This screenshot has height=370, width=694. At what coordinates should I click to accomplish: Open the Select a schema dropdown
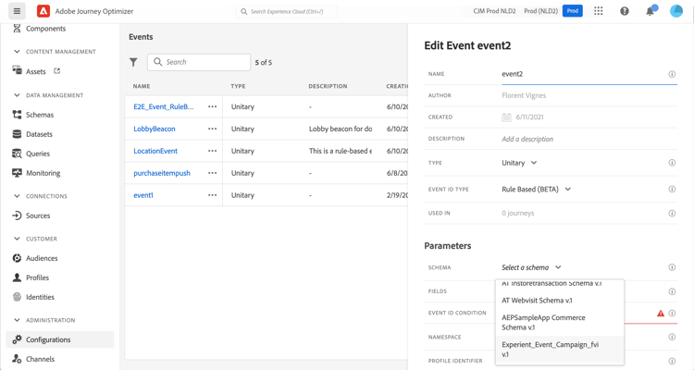531,267
